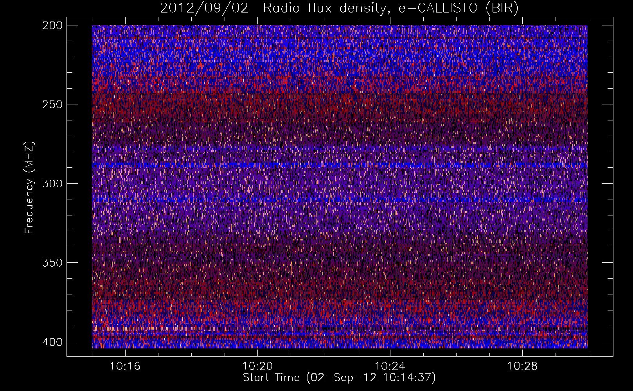The height and width of the screenshot is (391, 633).
Task: Select the 200 frequency tick label
Action: 52,25
